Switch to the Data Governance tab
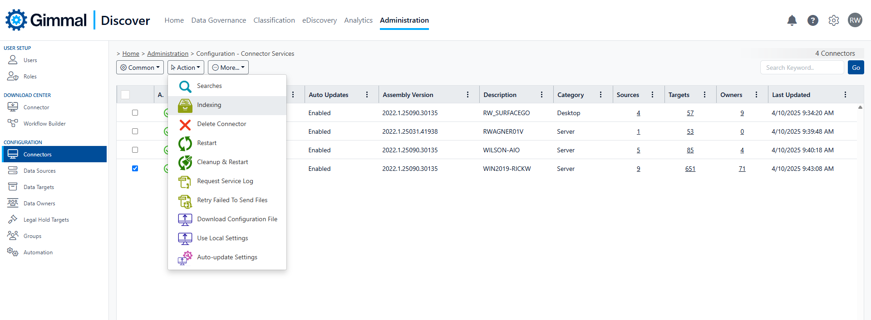871x320 pixels. [218, 20]
